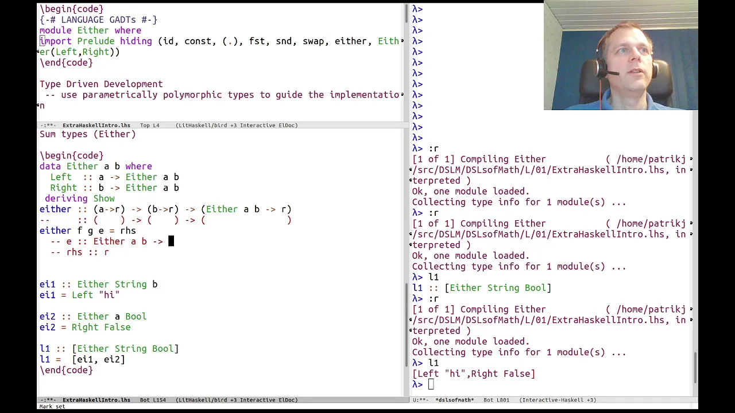This screenshot has width=735, height=413.
Task: Click the '-- rhs :: r' comment
Action: (80, 252)
